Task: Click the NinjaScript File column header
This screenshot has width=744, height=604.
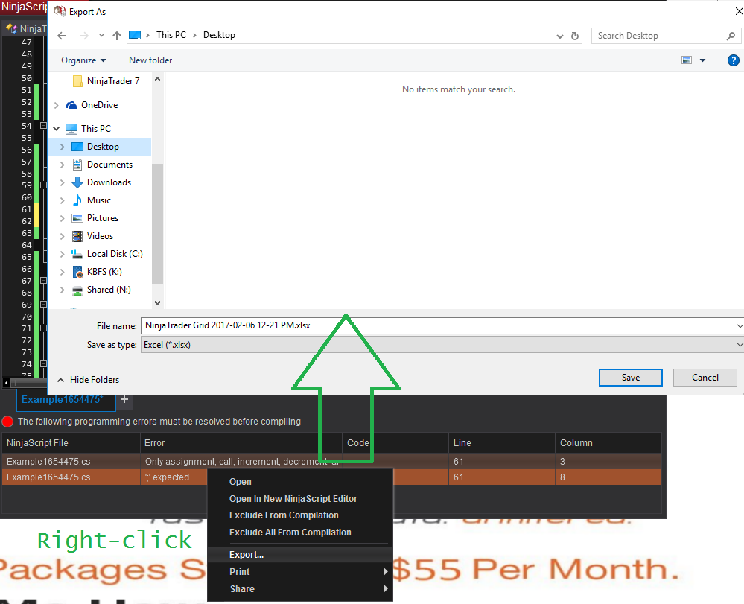Action: coord(71,442)
